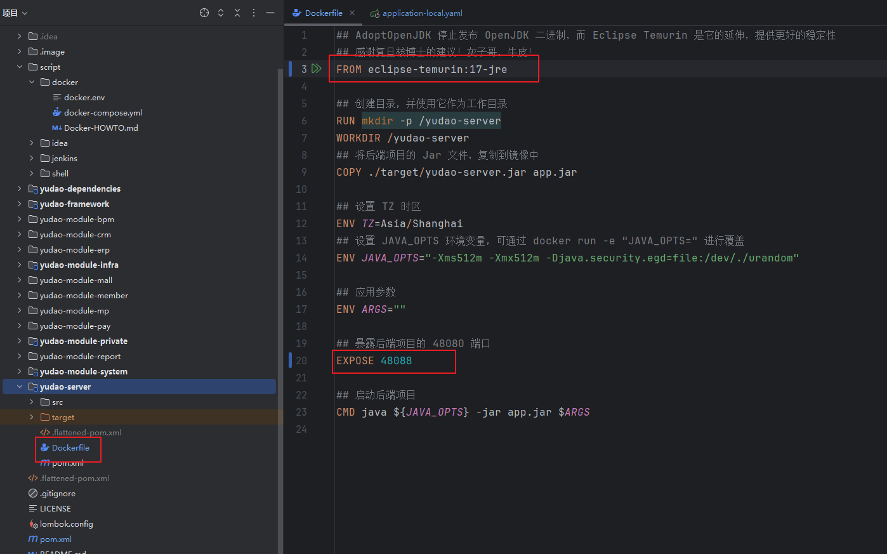Viewport: 887px width, 554px height.
Task: Expand the jenkins folder
Action: (x=32, y=158)
